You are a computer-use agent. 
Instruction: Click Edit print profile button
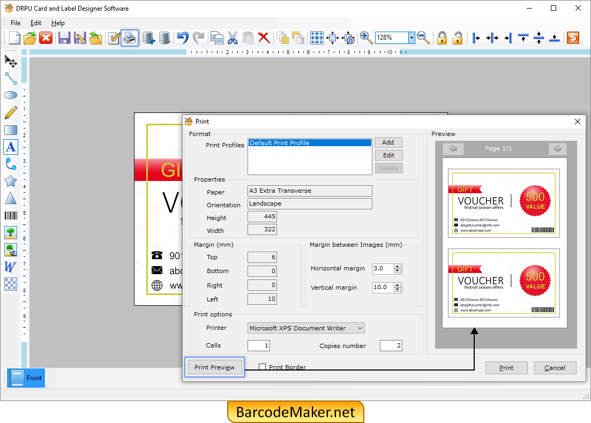click(388, 155)
